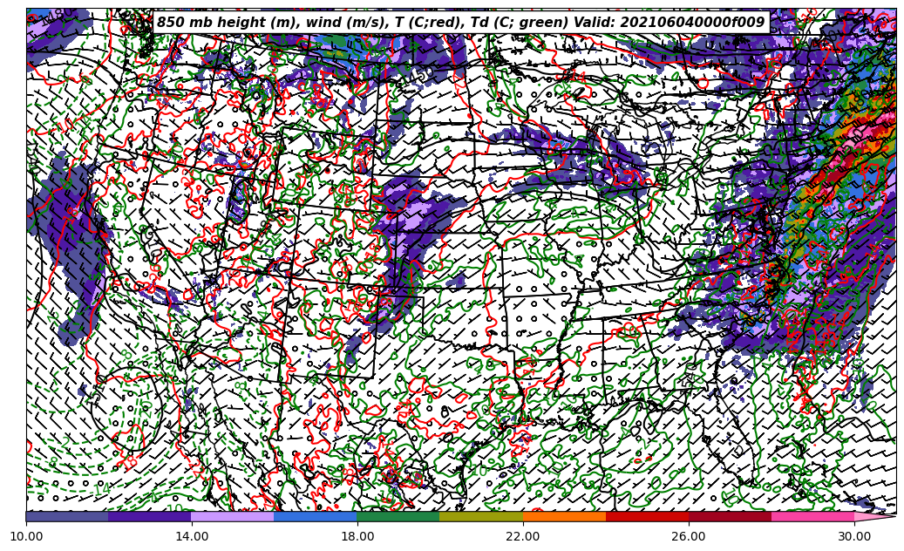The width and height of the screenshot is (904, 551).
Task: Click the 30.00 colorbar tick label
Action: tap(854, 536)
